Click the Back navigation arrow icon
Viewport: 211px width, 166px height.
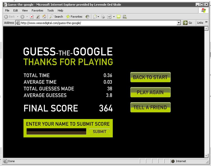(x=6, y=17)
